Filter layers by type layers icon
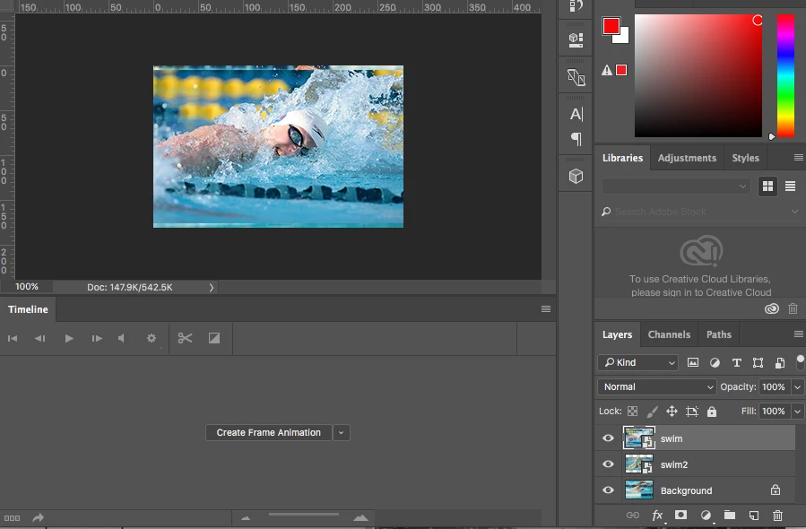The image size is (806, 529). pos(736,362)
